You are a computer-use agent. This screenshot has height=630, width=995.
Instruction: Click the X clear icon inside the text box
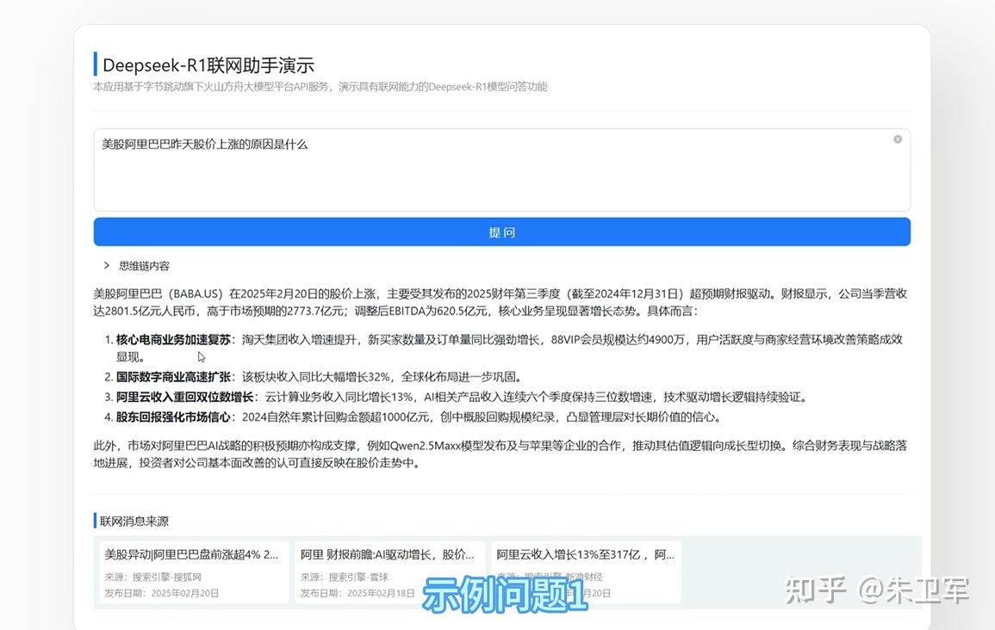(x=897, y=139)
